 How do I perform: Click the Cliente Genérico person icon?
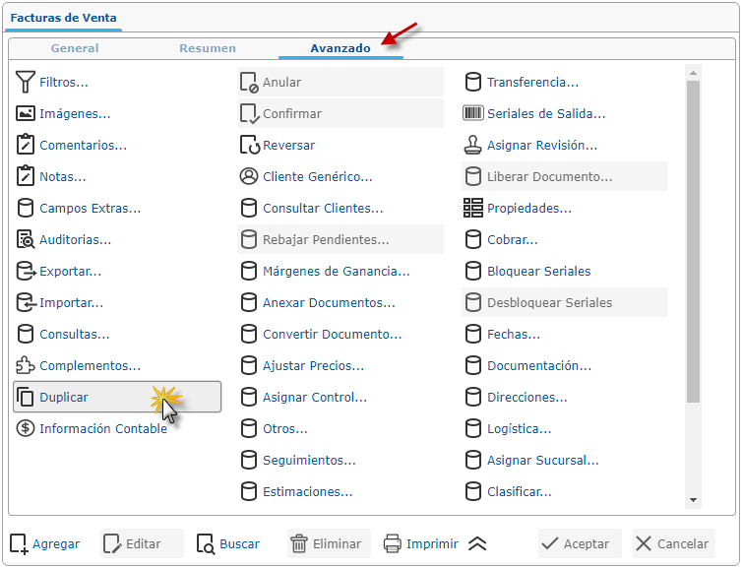(x=249, y=176)
